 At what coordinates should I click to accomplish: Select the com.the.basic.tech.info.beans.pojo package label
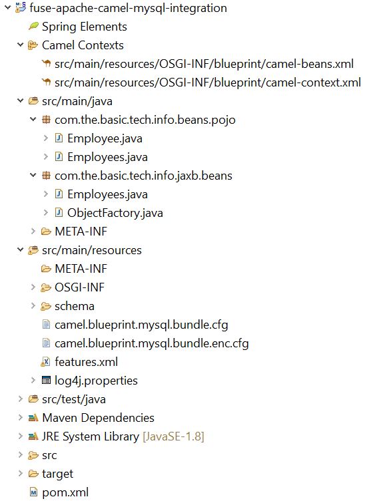[145, 120]
